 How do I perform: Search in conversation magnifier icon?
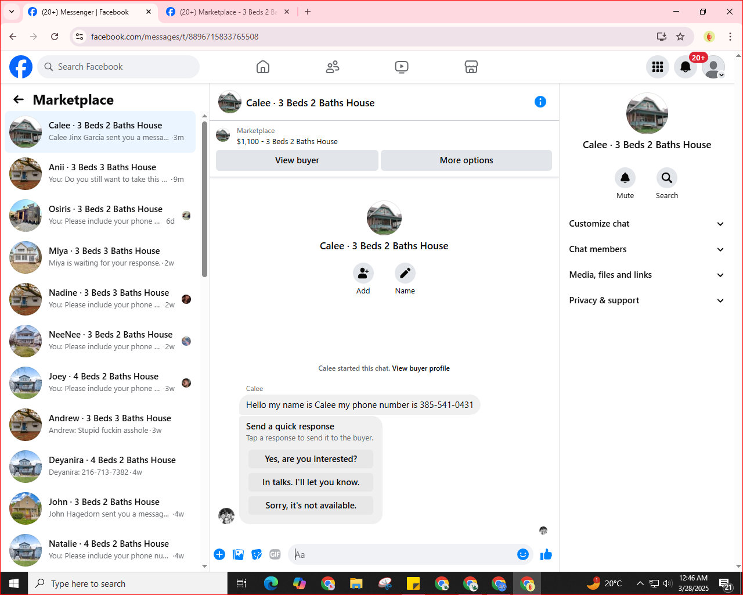pyautogui.click(x=667, y=178)
